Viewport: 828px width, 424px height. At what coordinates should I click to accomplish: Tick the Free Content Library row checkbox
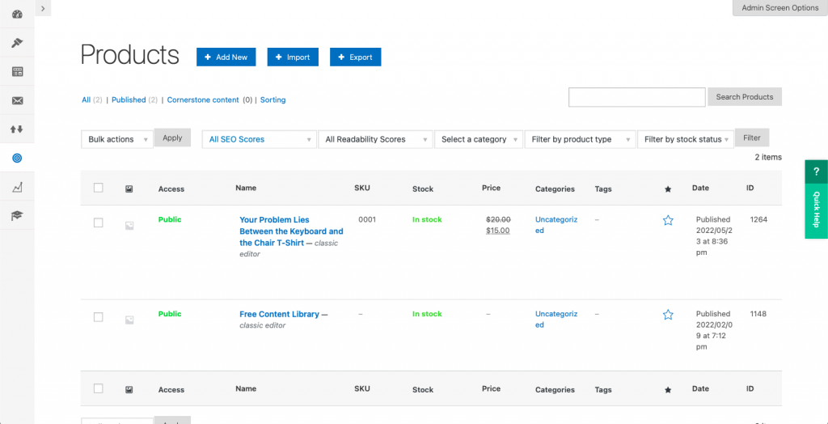(99, 317)
